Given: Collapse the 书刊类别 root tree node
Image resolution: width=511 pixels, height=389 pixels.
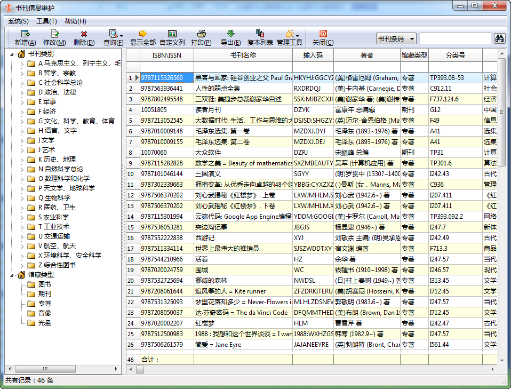Looking at the screenshot, I should [x=12, y=54].
